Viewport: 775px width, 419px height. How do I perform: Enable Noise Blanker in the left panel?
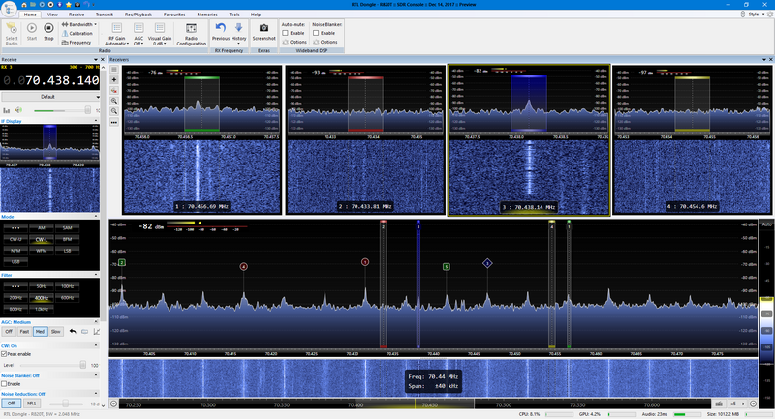pyautogui.click(x=4, y=383)
